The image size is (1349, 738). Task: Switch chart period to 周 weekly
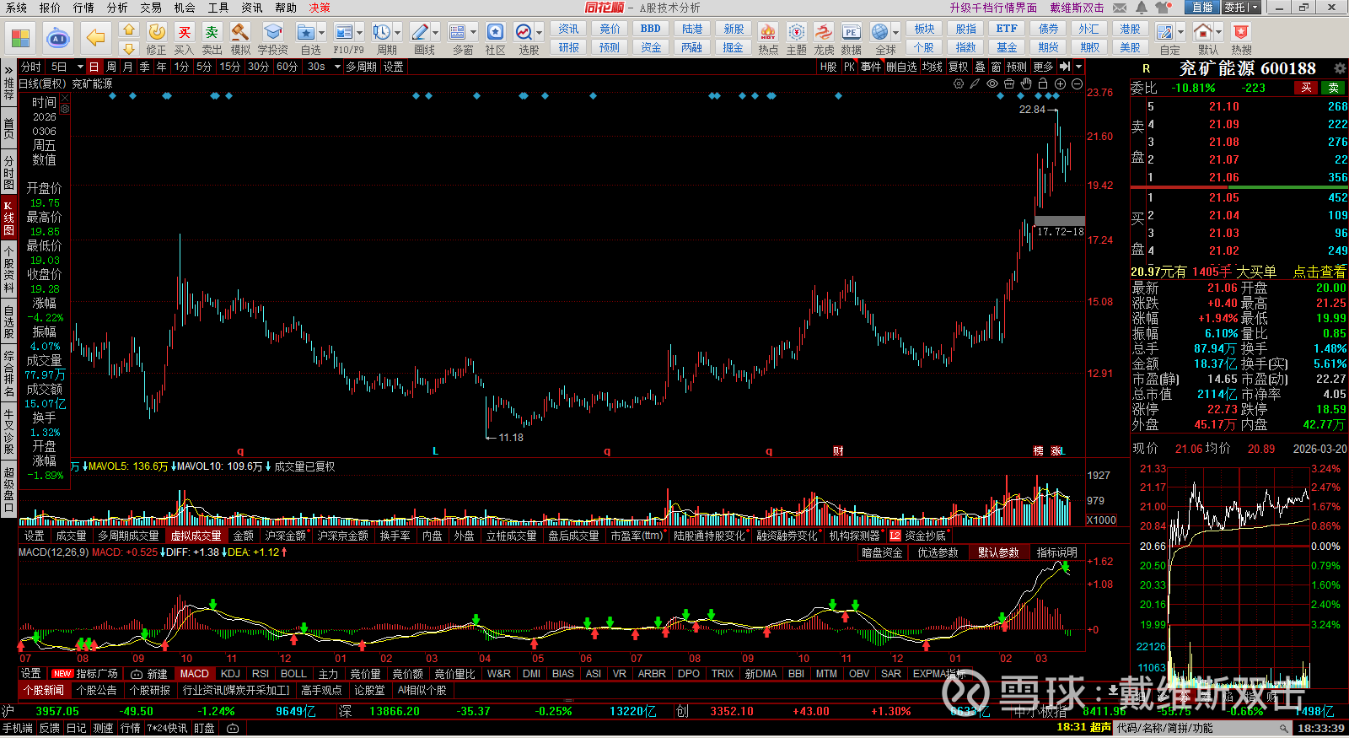(x=111, y=67)
